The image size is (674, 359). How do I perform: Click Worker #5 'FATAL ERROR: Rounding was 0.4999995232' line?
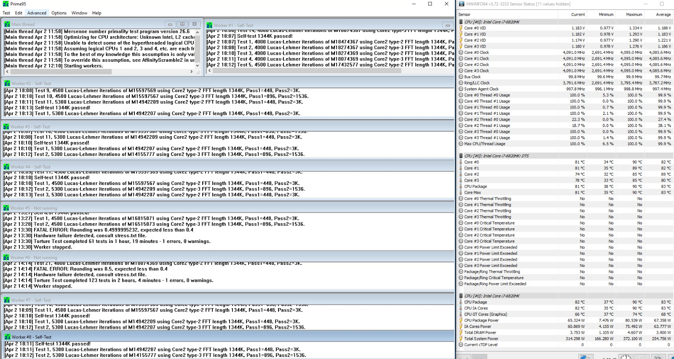(x=99, y=230)
